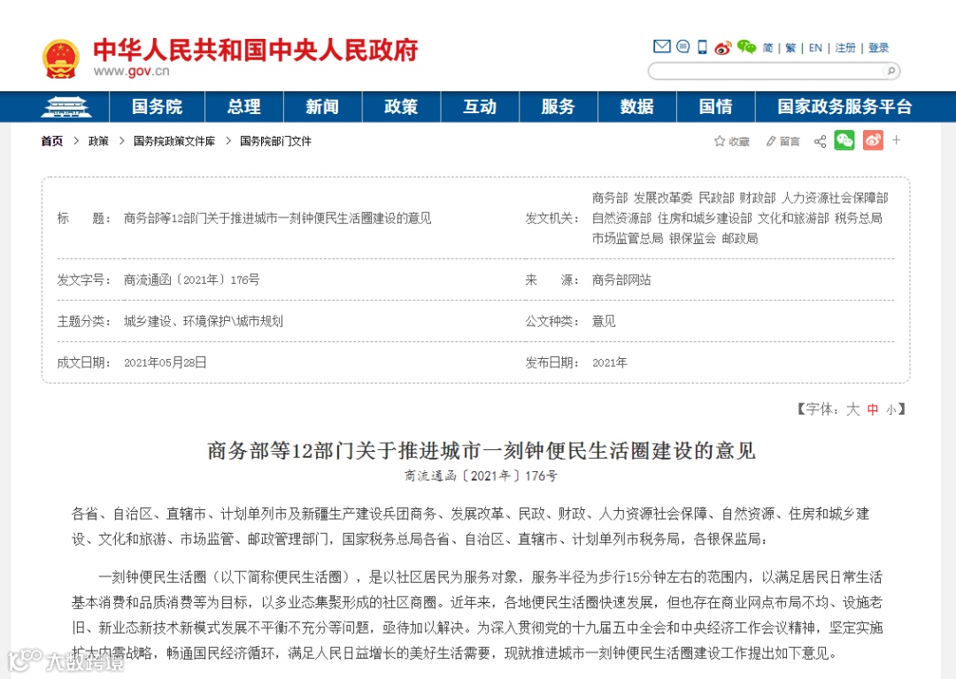The width and height of the screenshot is (956, 679).
Task: Share via green WeChat button
Action: click(x=844, y=141)
